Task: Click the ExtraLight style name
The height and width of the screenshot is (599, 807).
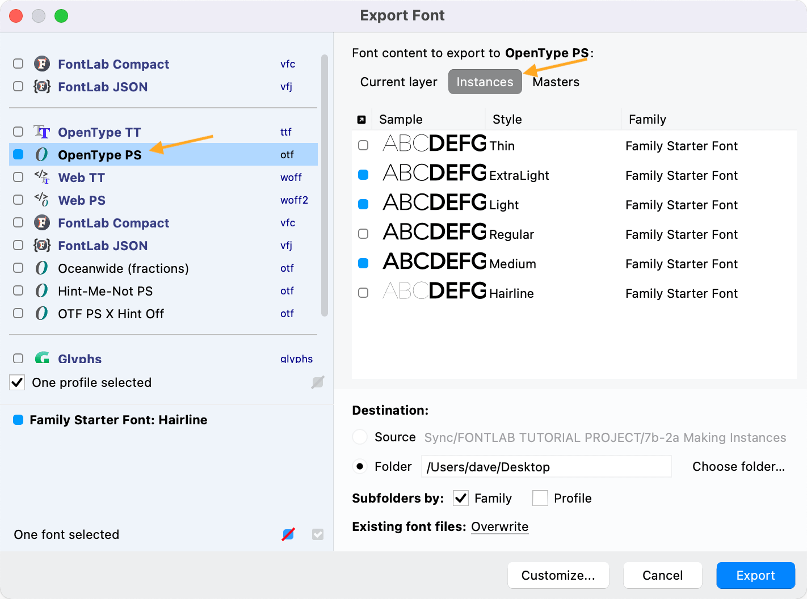Action: [519, 175]
